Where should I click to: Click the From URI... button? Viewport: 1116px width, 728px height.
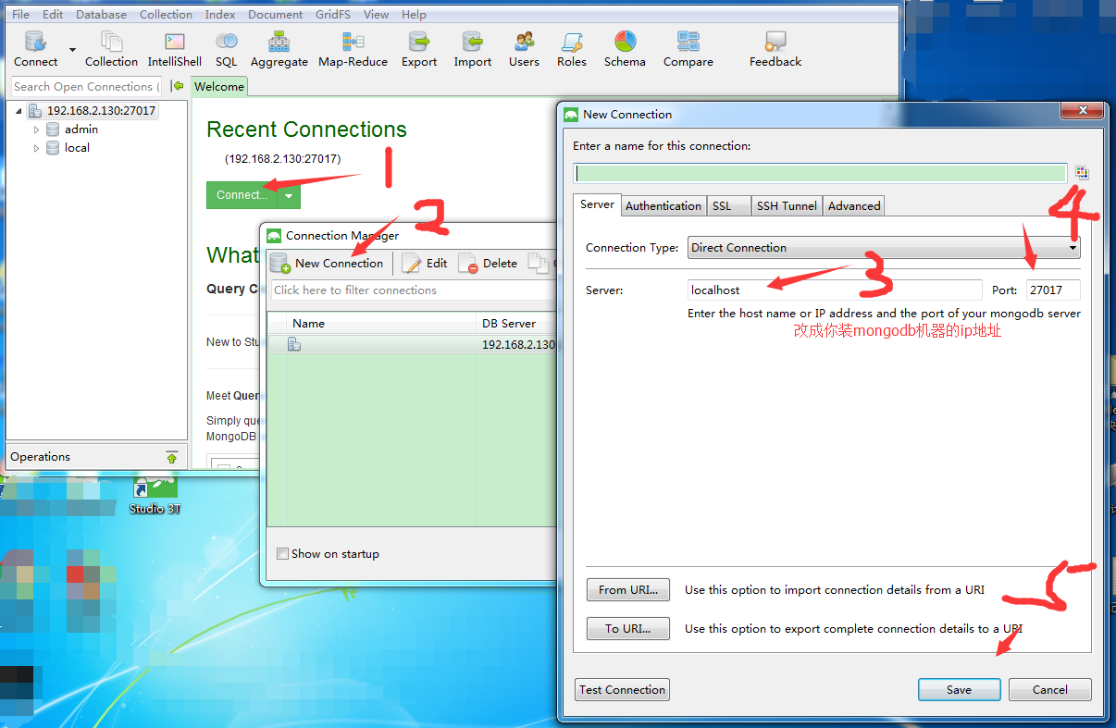[x=628, y=589]
